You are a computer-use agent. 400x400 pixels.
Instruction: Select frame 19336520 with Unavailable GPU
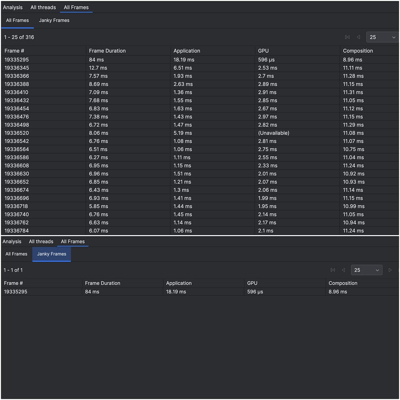(x=200, y=133)
